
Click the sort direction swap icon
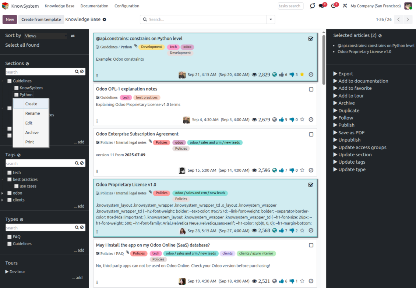click(73, 36)
